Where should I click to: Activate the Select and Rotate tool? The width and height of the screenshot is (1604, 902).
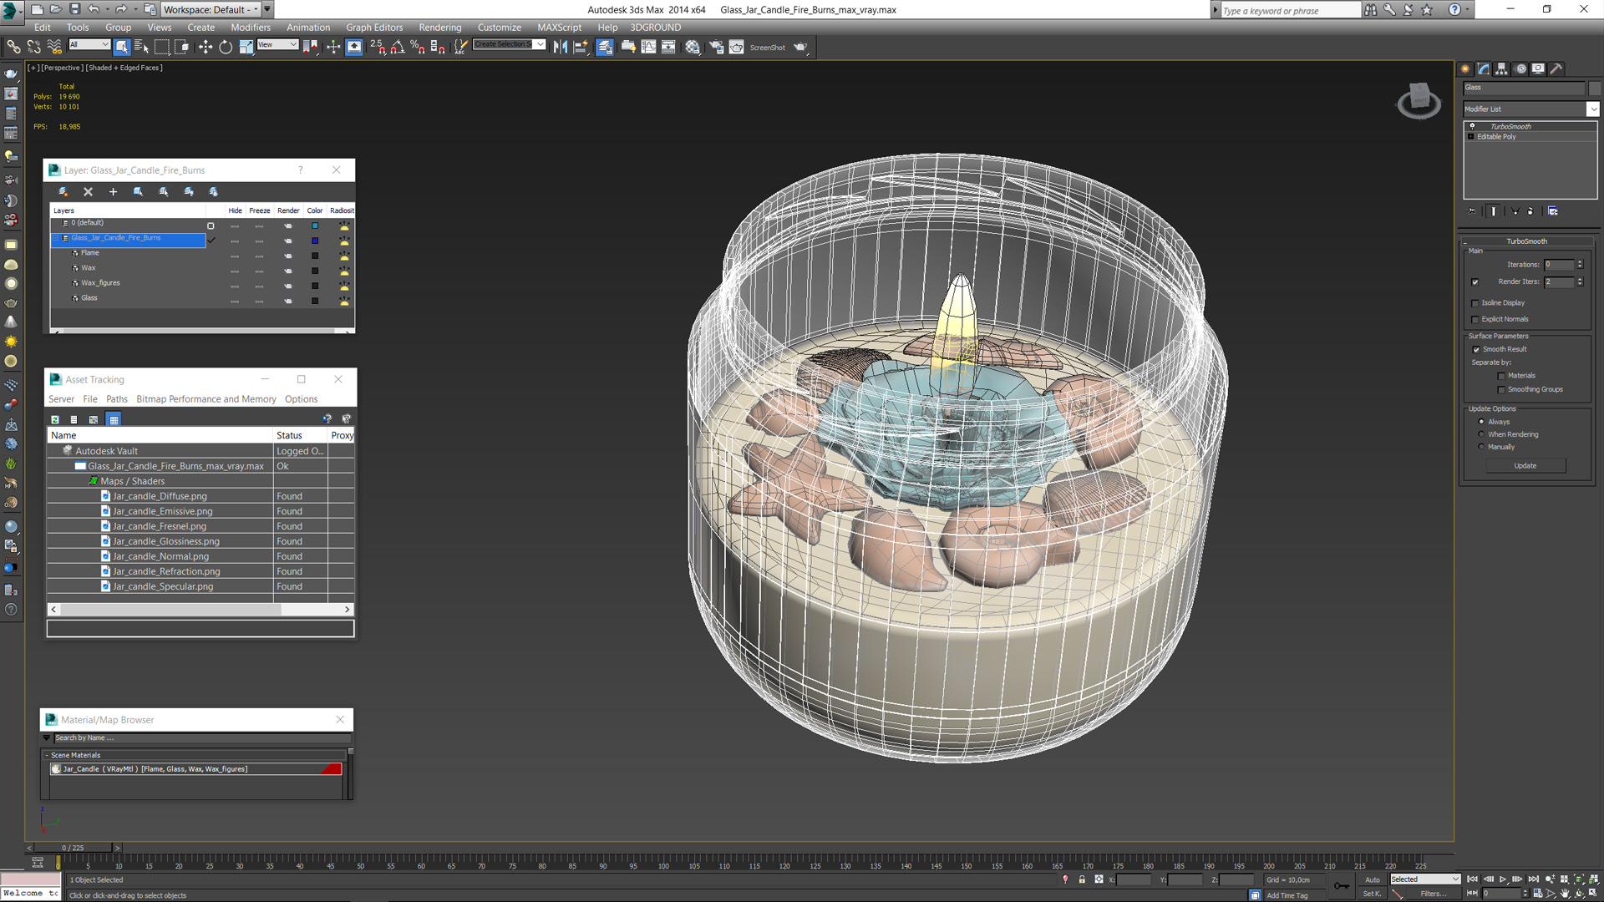click(x=226, y=47)
